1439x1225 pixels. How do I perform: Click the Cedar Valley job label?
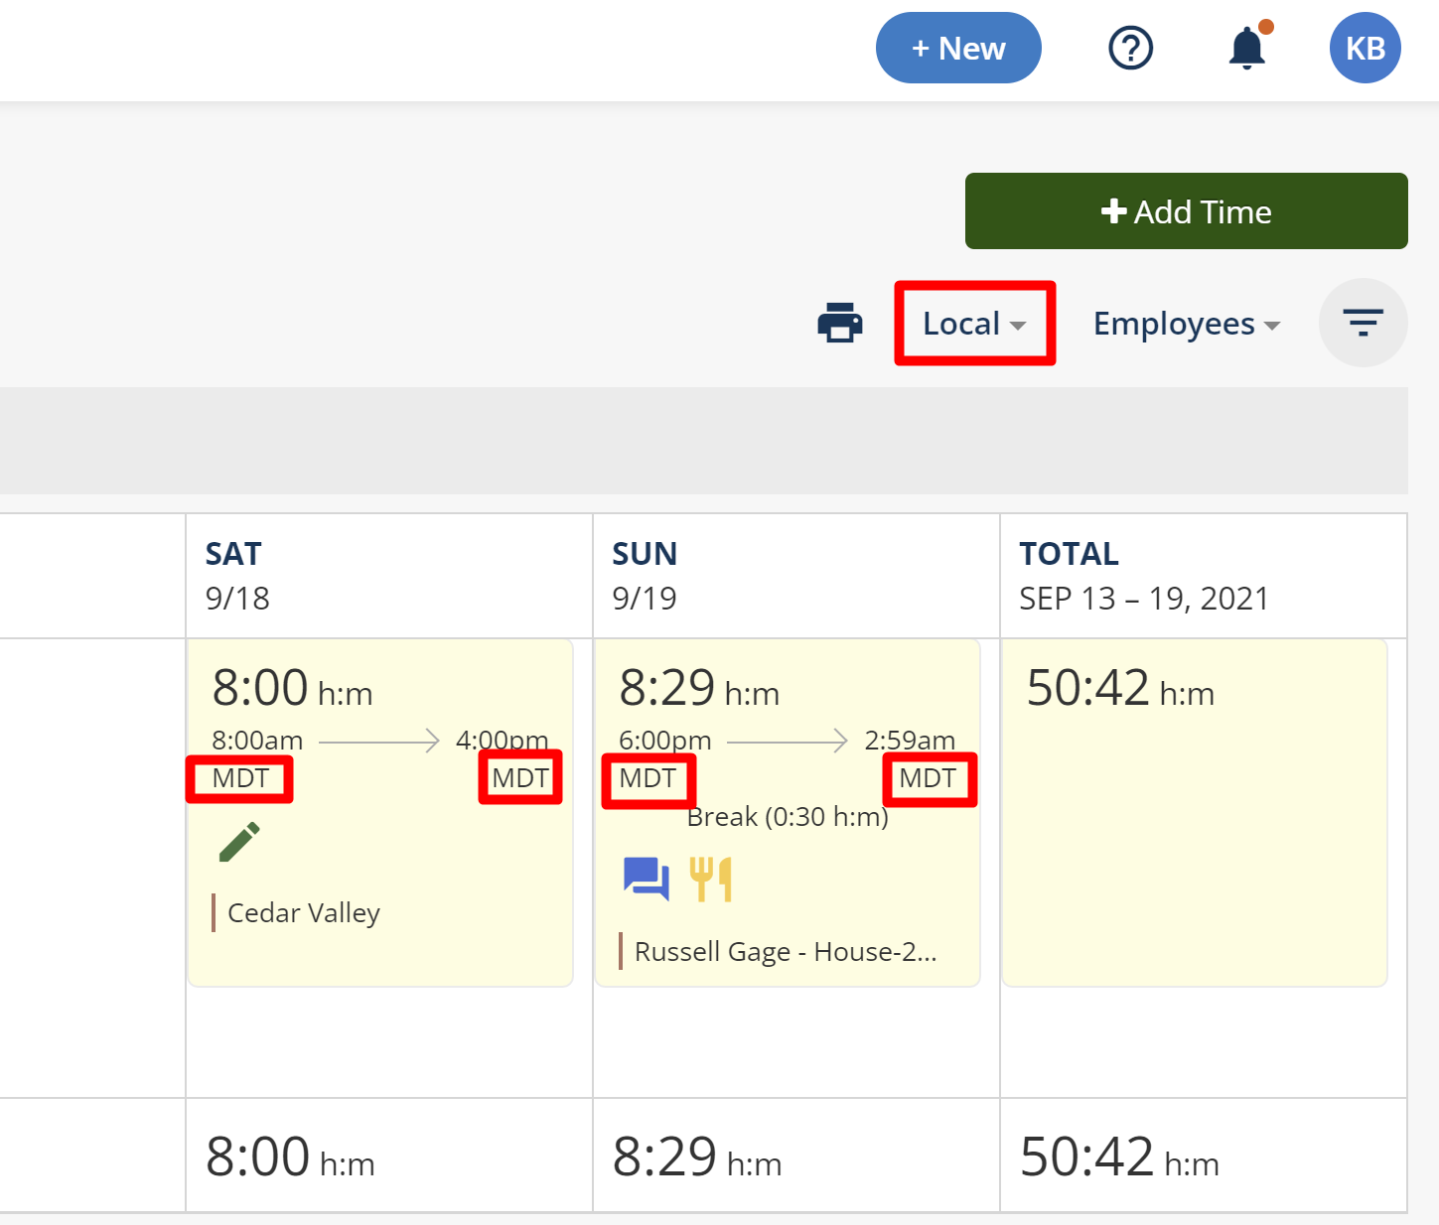pos(304,913)
